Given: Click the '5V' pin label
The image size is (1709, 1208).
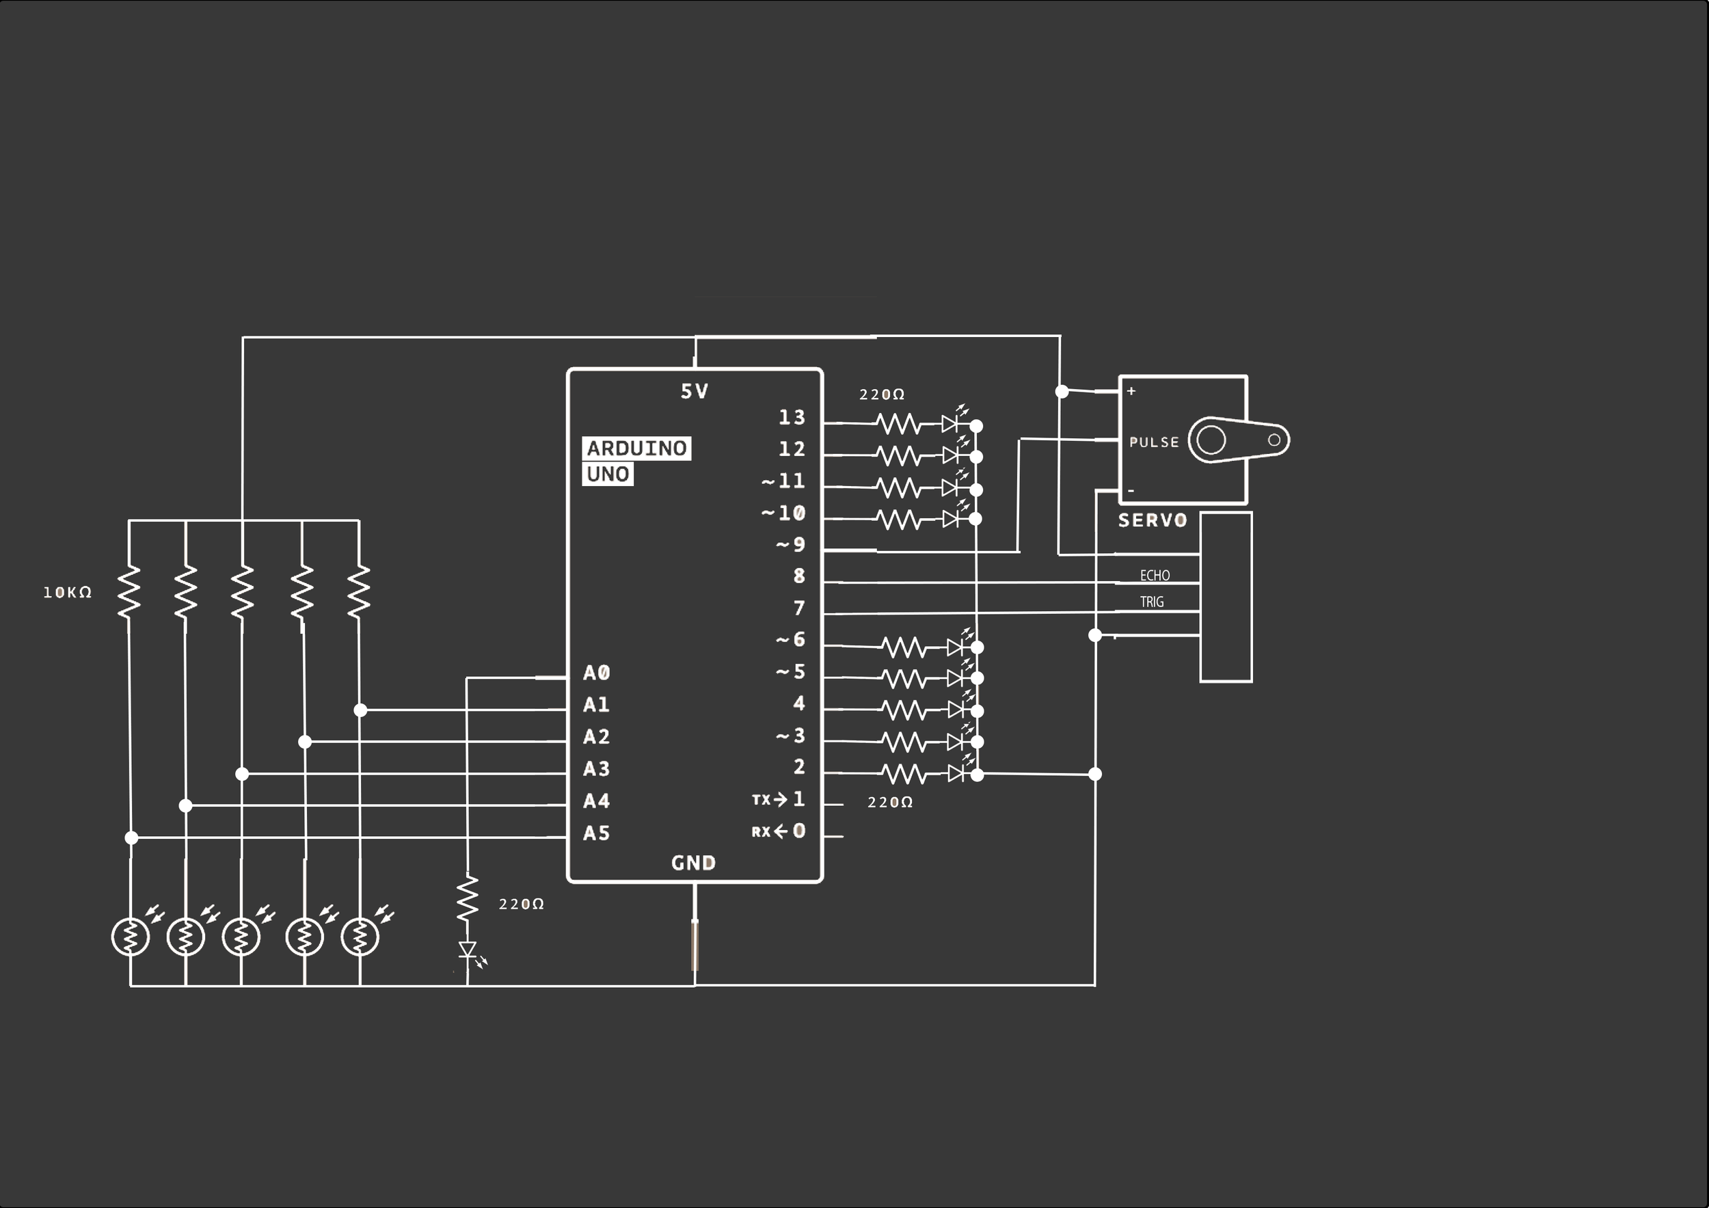Looking at the screenshot, I should (695, 392).
